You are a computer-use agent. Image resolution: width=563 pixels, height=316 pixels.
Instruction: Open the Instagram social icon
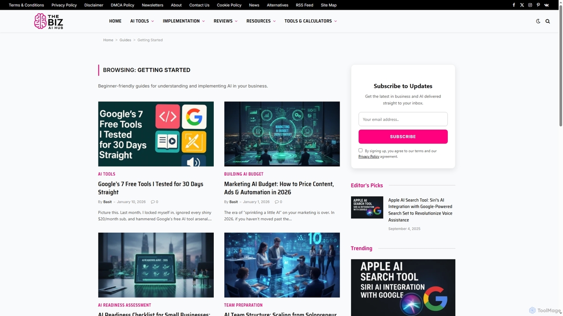click(x=530, y=5)
